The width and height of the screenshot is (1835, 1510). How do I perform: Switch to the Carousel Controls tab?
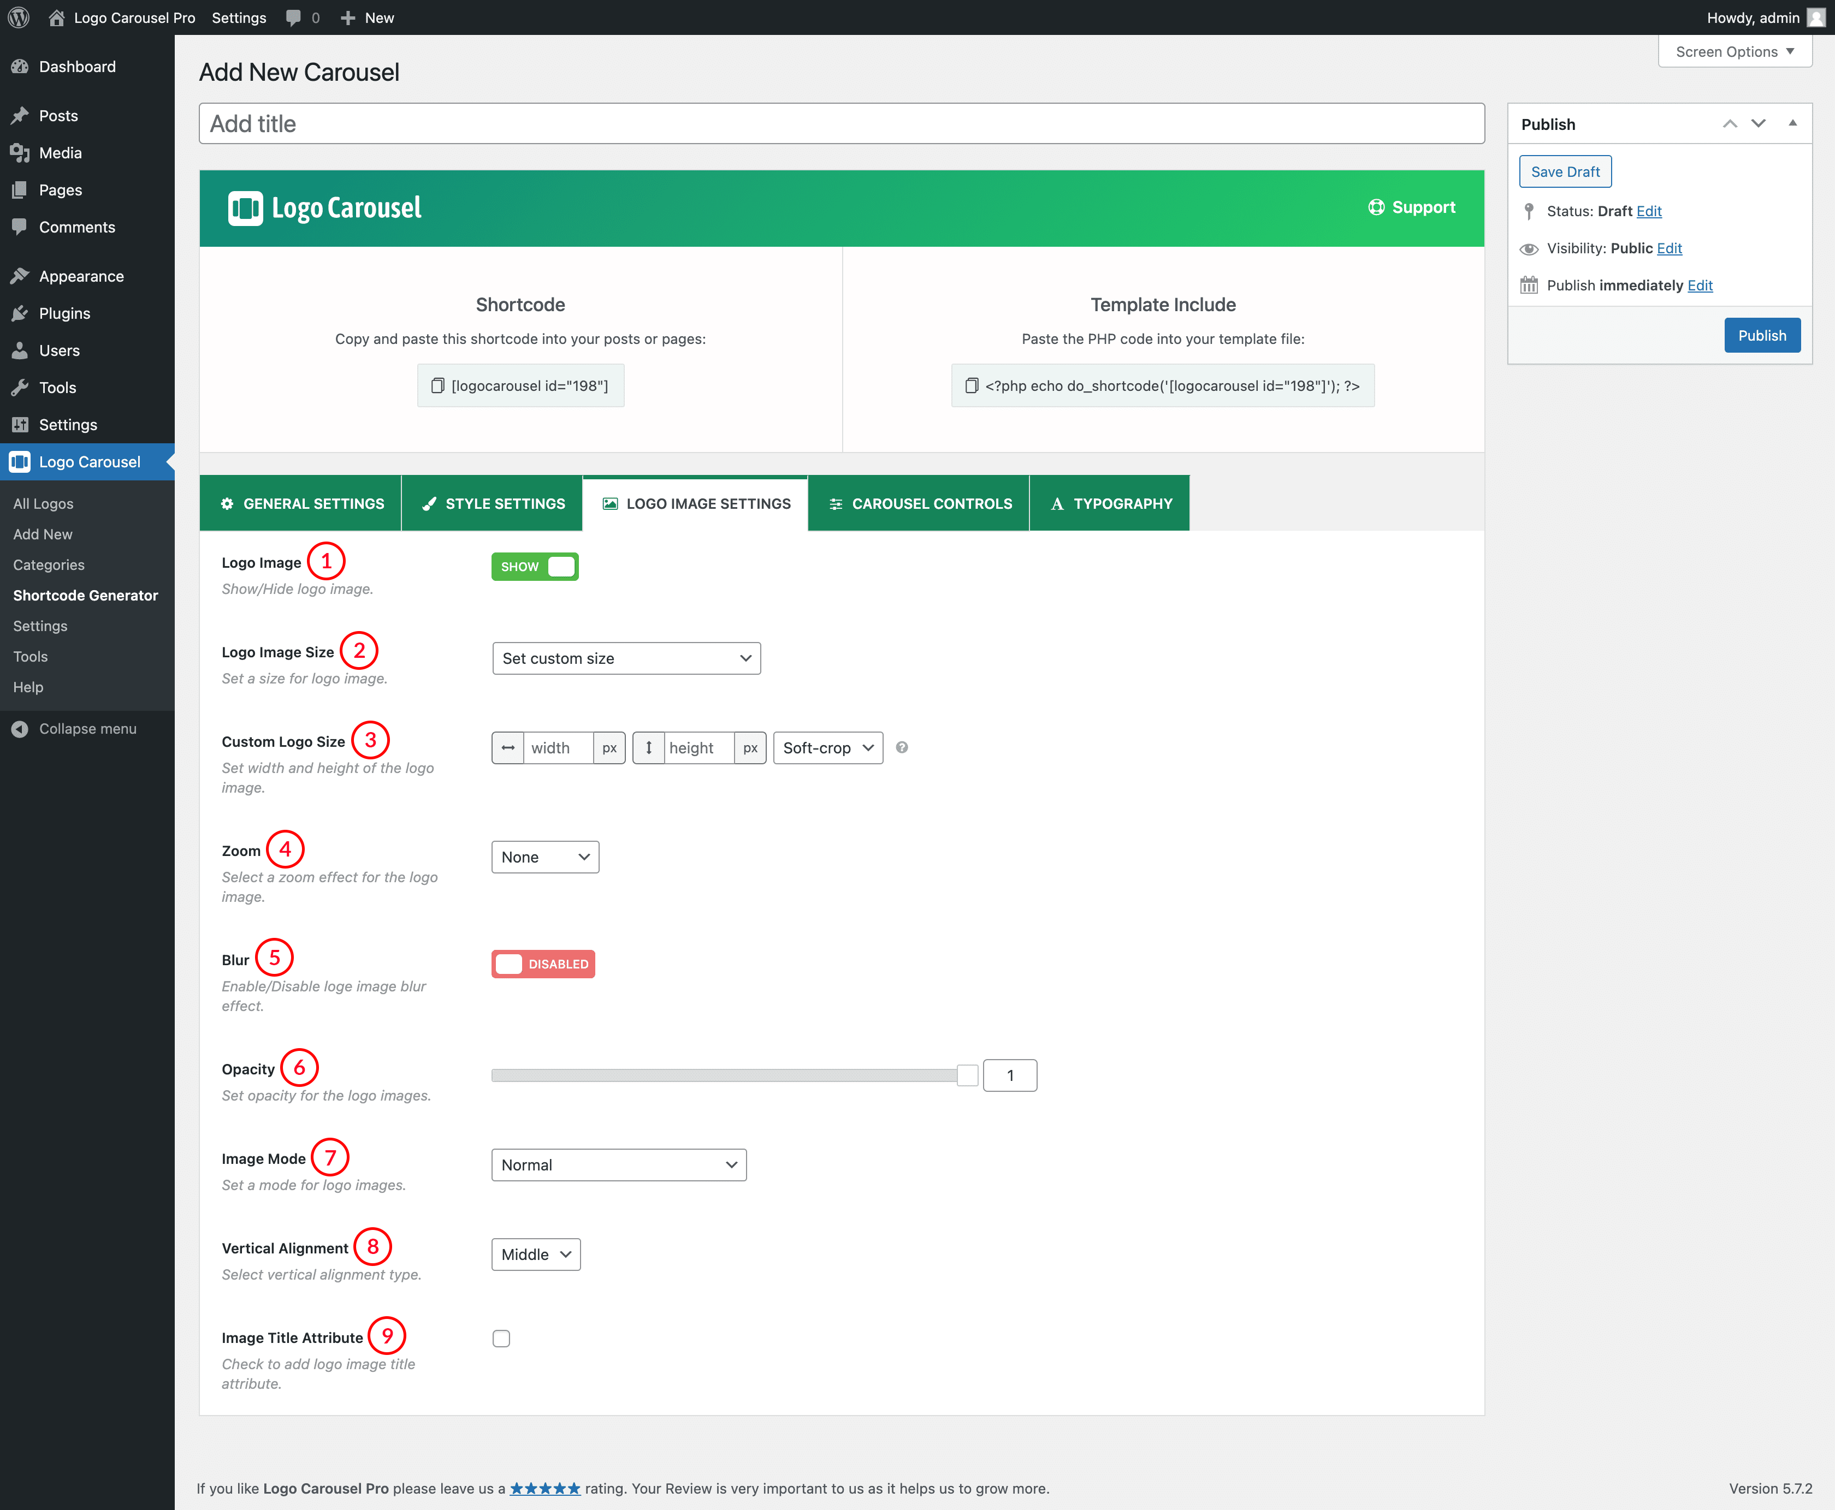tap(919, 504)
